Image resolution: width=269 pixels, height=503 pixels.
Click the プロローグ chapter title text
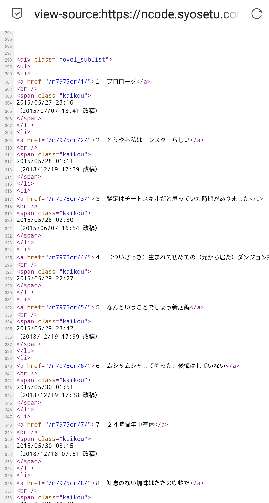click(121, 82)
